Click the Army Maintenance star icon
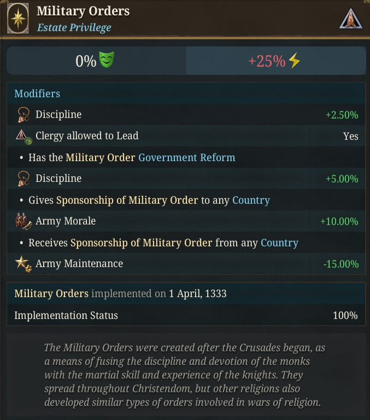 (x=24, y=264)
